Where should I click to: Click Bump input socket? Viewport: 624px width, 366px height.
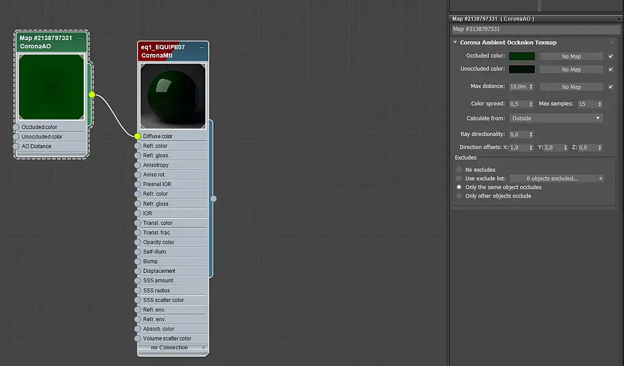coord(137,261)
